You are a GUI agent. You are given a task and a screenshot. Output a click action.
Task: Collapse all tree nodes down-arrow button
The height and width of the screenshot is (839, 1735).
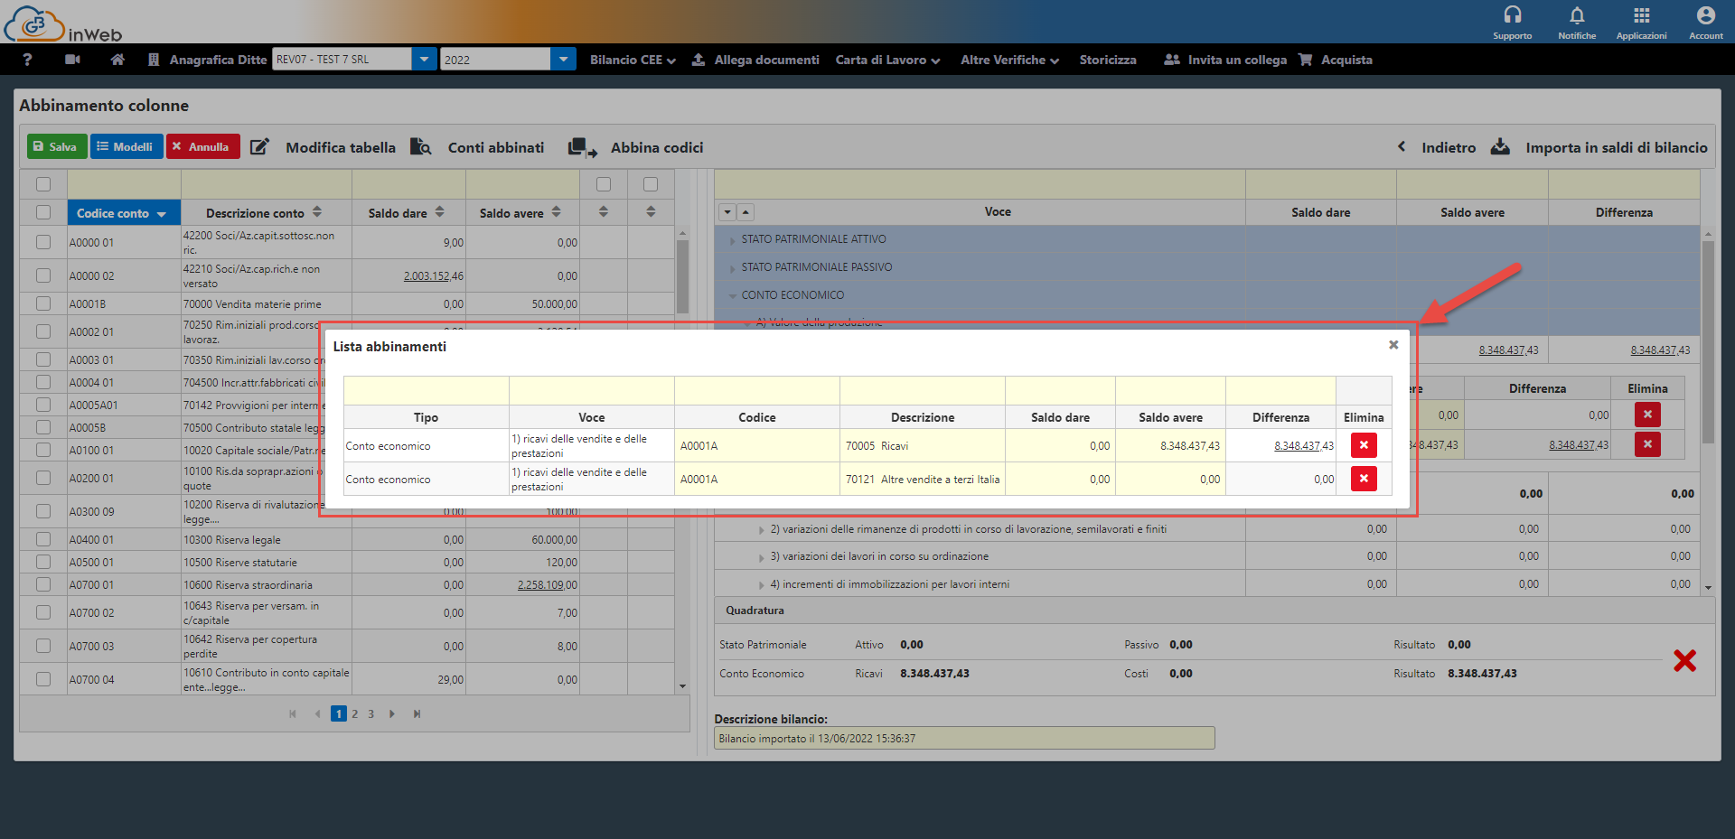pos(727,212)
